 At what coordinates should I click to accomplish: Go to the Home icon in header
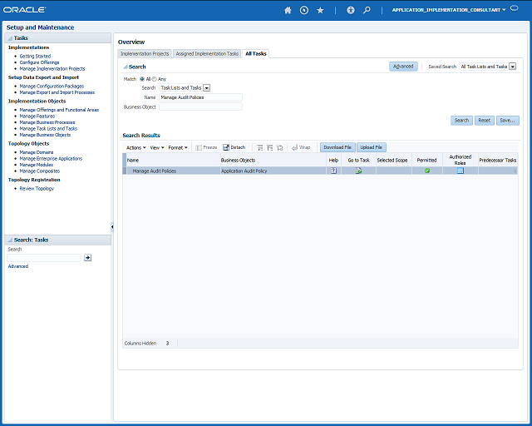(288, 10)
